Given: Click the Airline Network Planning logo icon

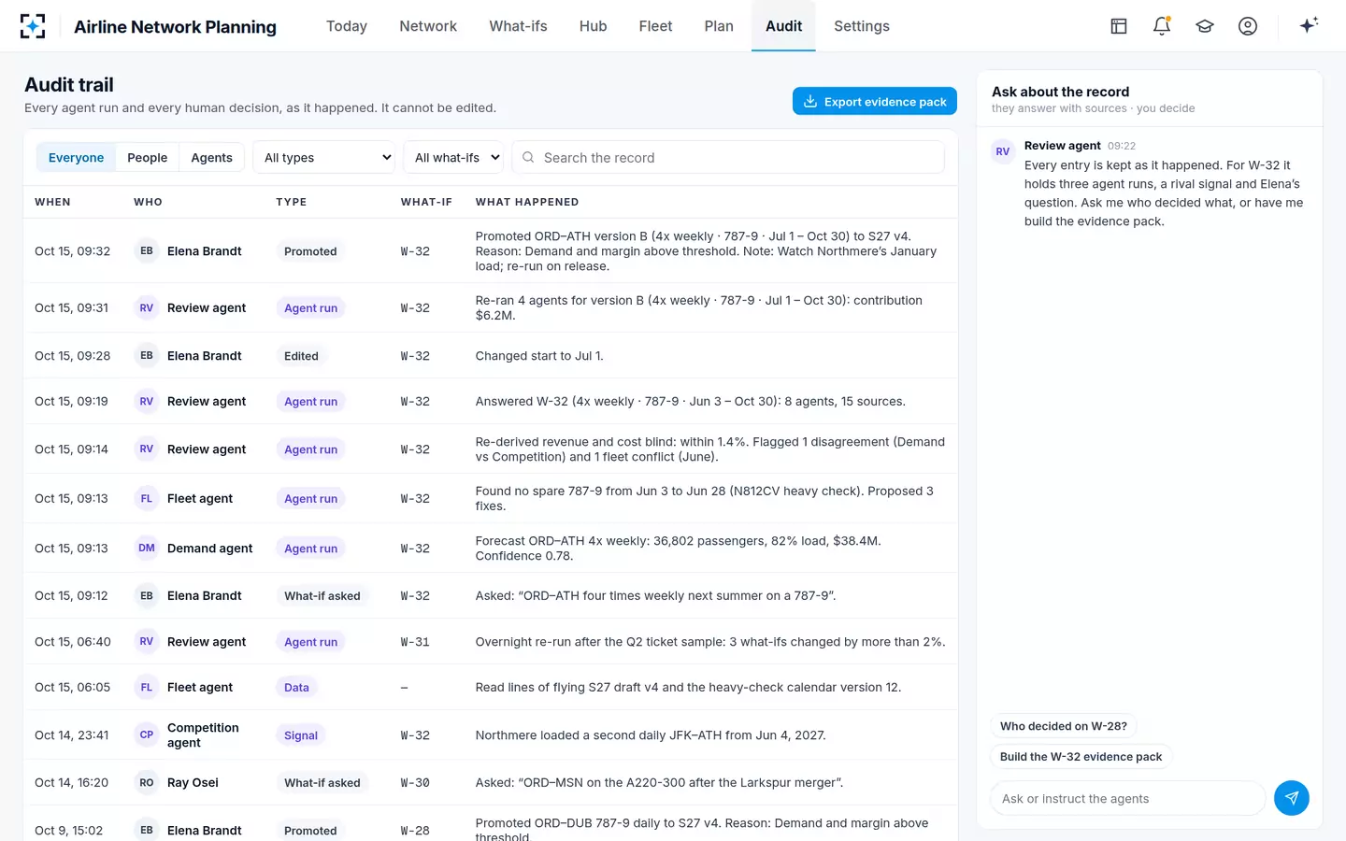Looking at the screenshot, I should tap(33, 26).
